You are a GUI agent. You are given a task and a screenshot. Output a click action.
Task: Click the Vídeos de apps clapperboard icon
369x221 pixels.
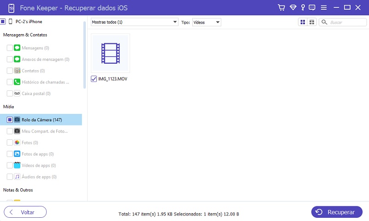[x=17, y=165]
